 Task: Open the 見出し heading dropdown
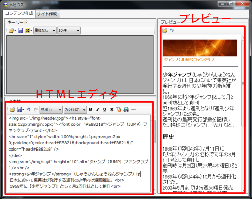pyautogui.click(x=51, y=110)
